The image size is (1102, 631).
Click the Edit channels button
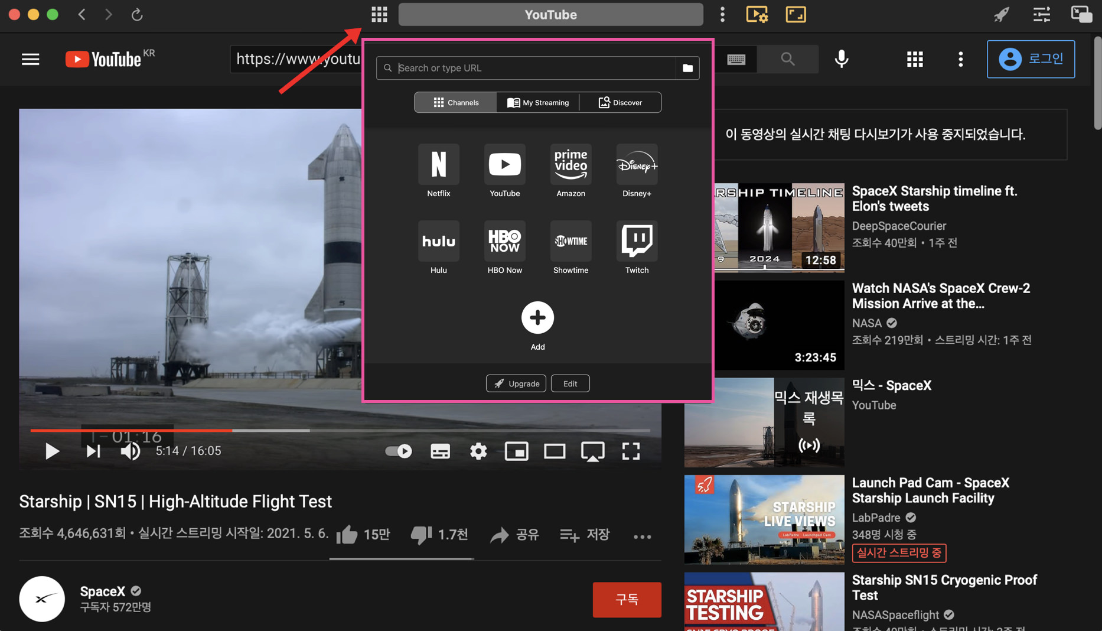(570, 383)
